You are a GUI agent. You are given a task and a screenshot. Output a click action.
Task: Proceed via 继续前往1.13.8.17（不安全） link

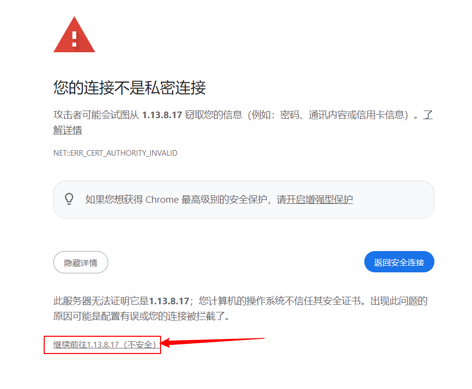(105, 344)
